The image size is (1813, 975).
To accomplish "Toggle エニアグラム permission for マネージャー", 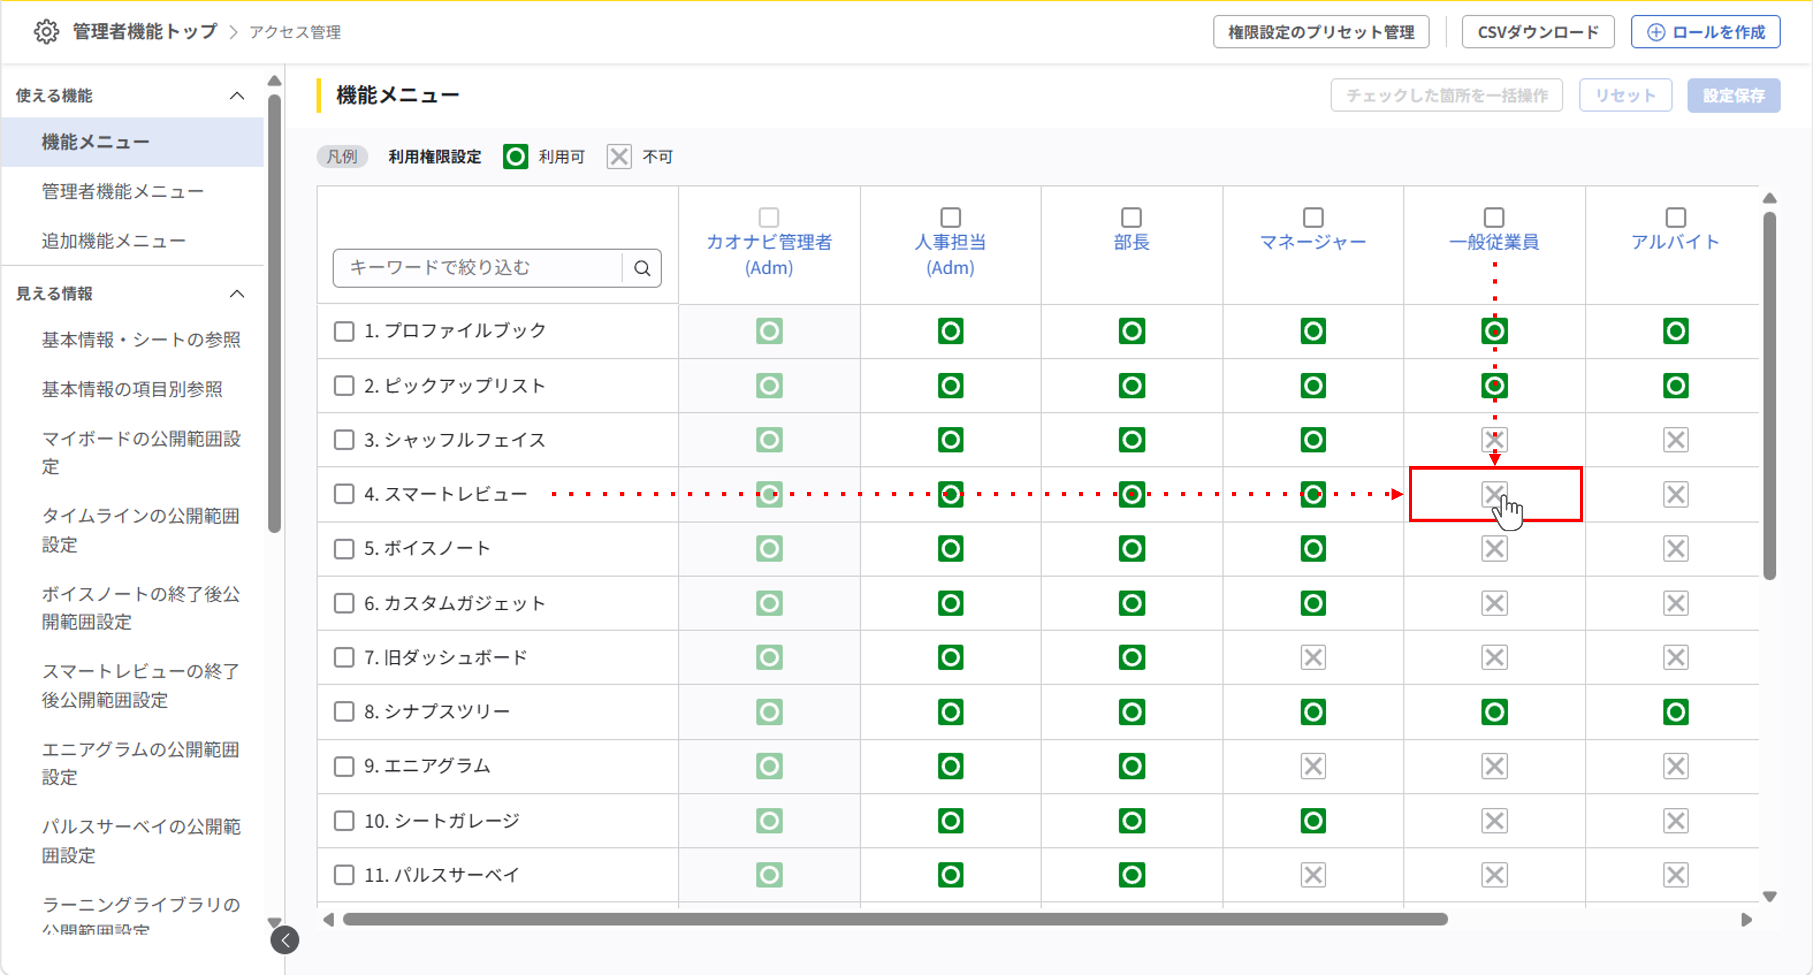I will 1313,766.
